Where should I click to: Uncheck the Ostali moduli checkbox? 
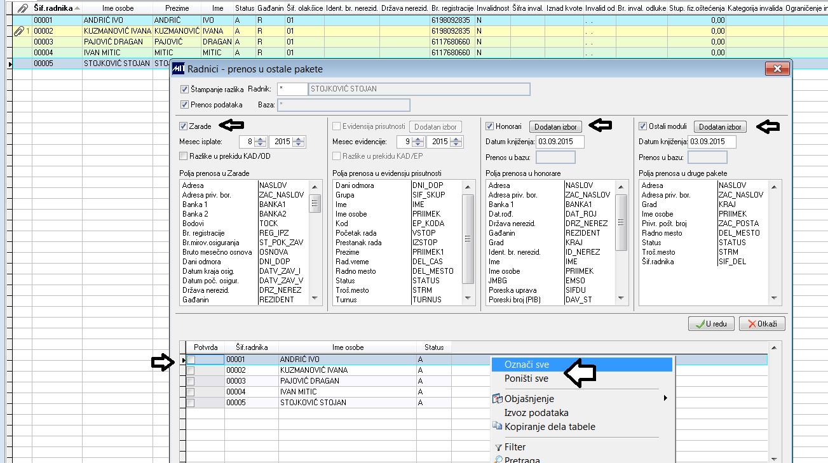tap(643, 126)
